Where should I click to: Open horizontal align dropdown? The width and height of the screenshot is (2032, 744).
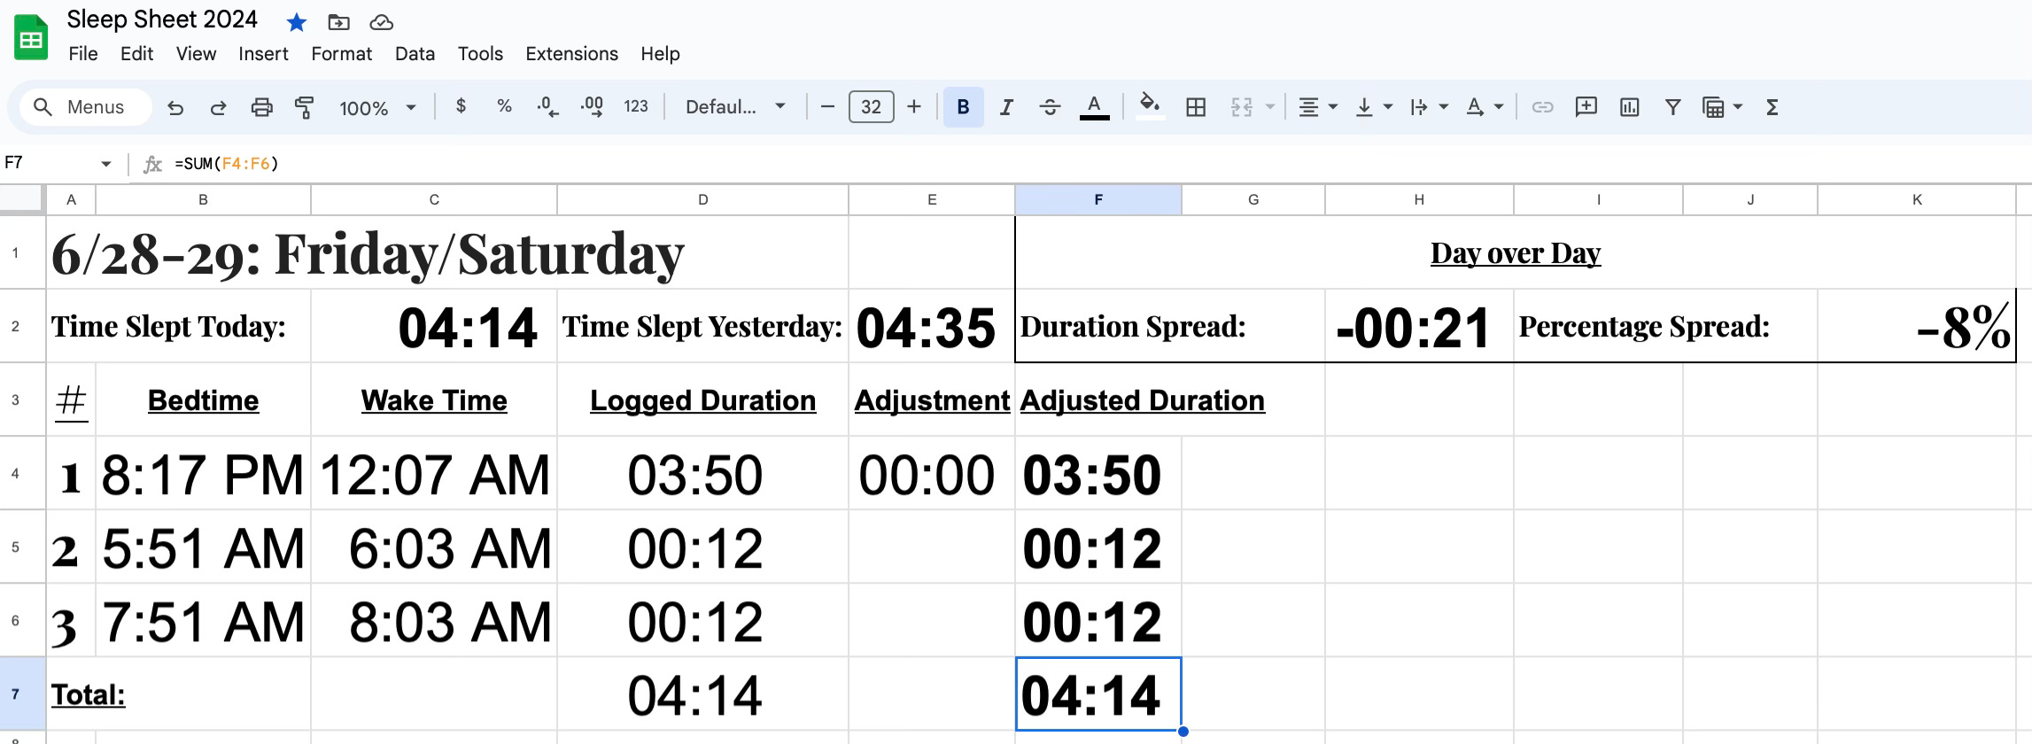click(x=1317, y=107)
